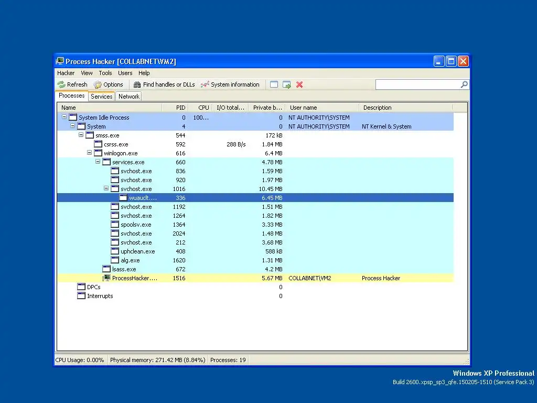Click the COLLABNET\VM2 user name cell
The image size is (537, 403).
[x=309, y=278]
